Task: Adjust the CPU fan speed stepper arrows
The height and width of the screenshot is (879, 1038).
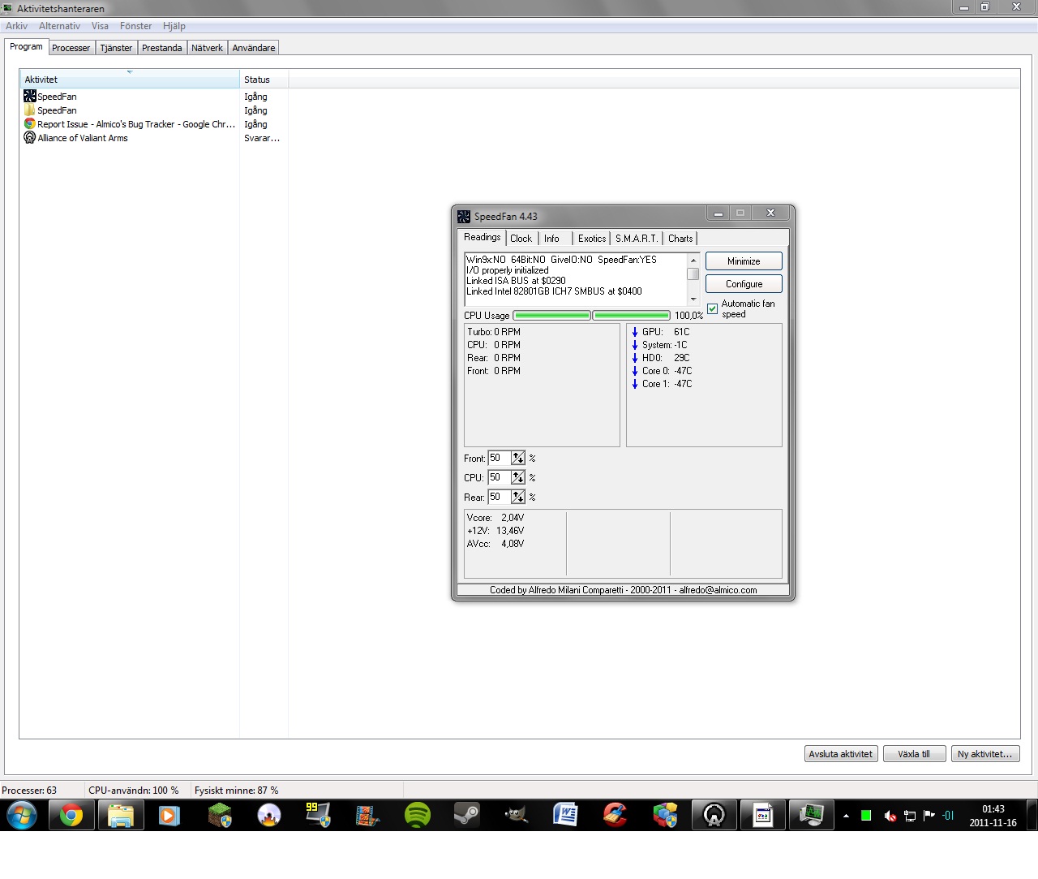Action: (518, 477)
